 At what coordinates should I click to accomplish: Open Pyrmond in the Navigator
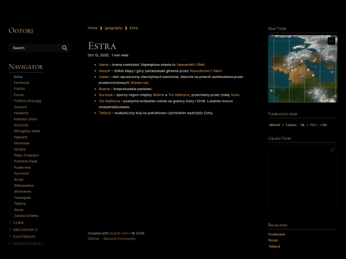pos(21,173)
